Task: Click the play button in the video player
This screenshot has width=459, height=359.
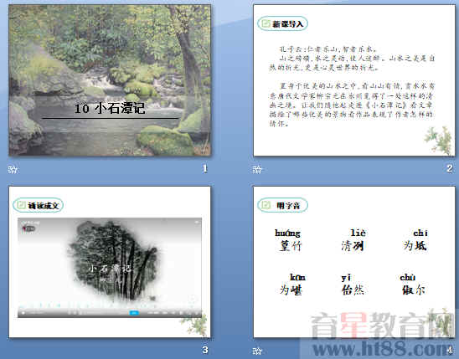Action: tap(23, 313)
